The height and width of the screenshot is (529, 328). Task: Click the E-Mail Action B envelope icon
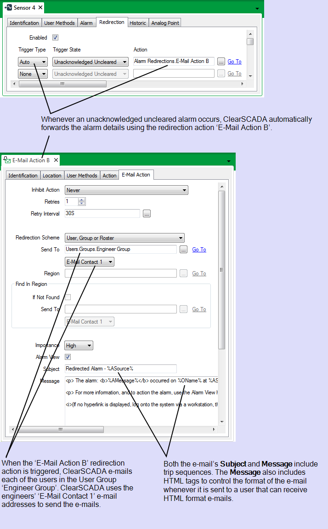coord(7,160)
